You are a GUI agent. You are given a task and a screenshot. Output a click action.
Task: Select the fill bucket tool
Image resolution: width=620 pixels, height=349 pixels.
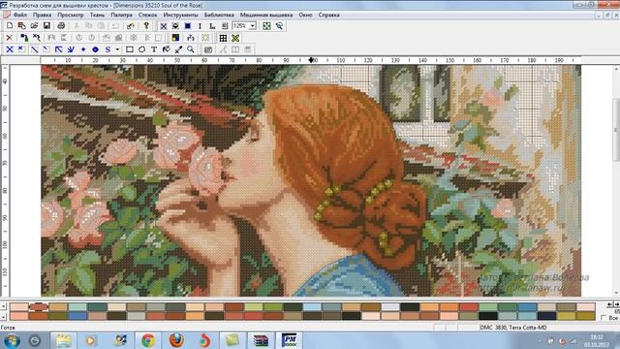pyautogui.click(x=166, y=49)
